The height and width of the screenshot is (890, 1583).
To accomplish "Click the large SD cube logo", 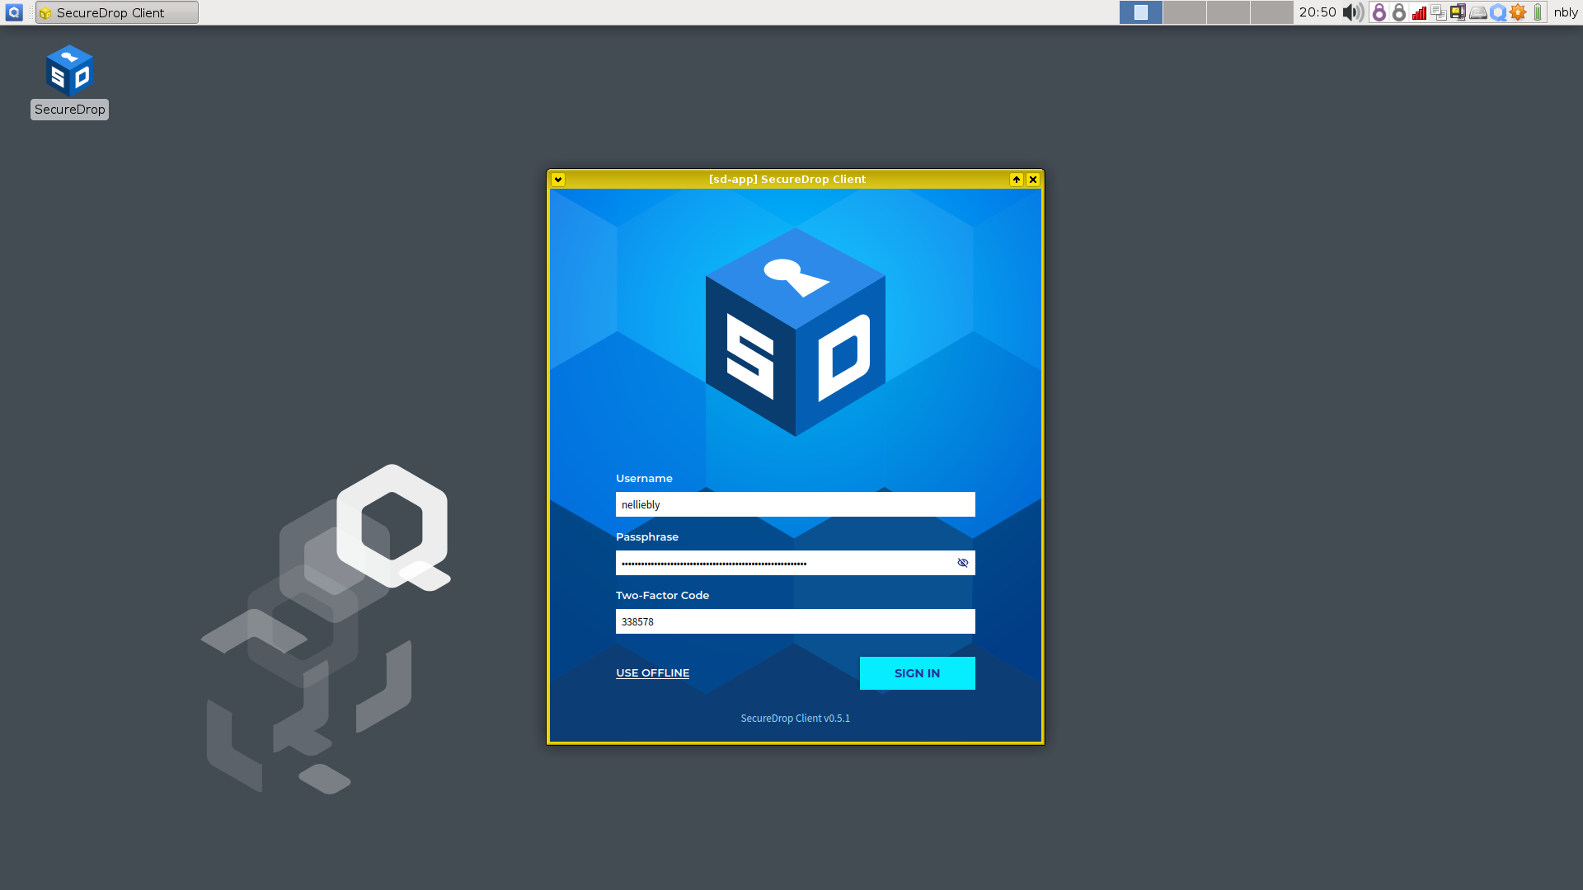I will click(x=796, y=332).
